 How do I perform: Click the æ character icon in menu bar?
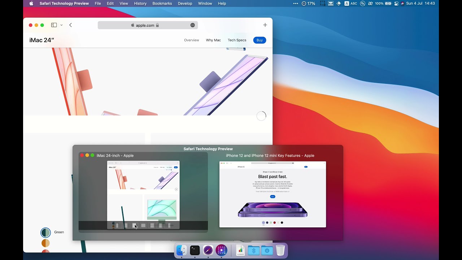click(371, 4)
